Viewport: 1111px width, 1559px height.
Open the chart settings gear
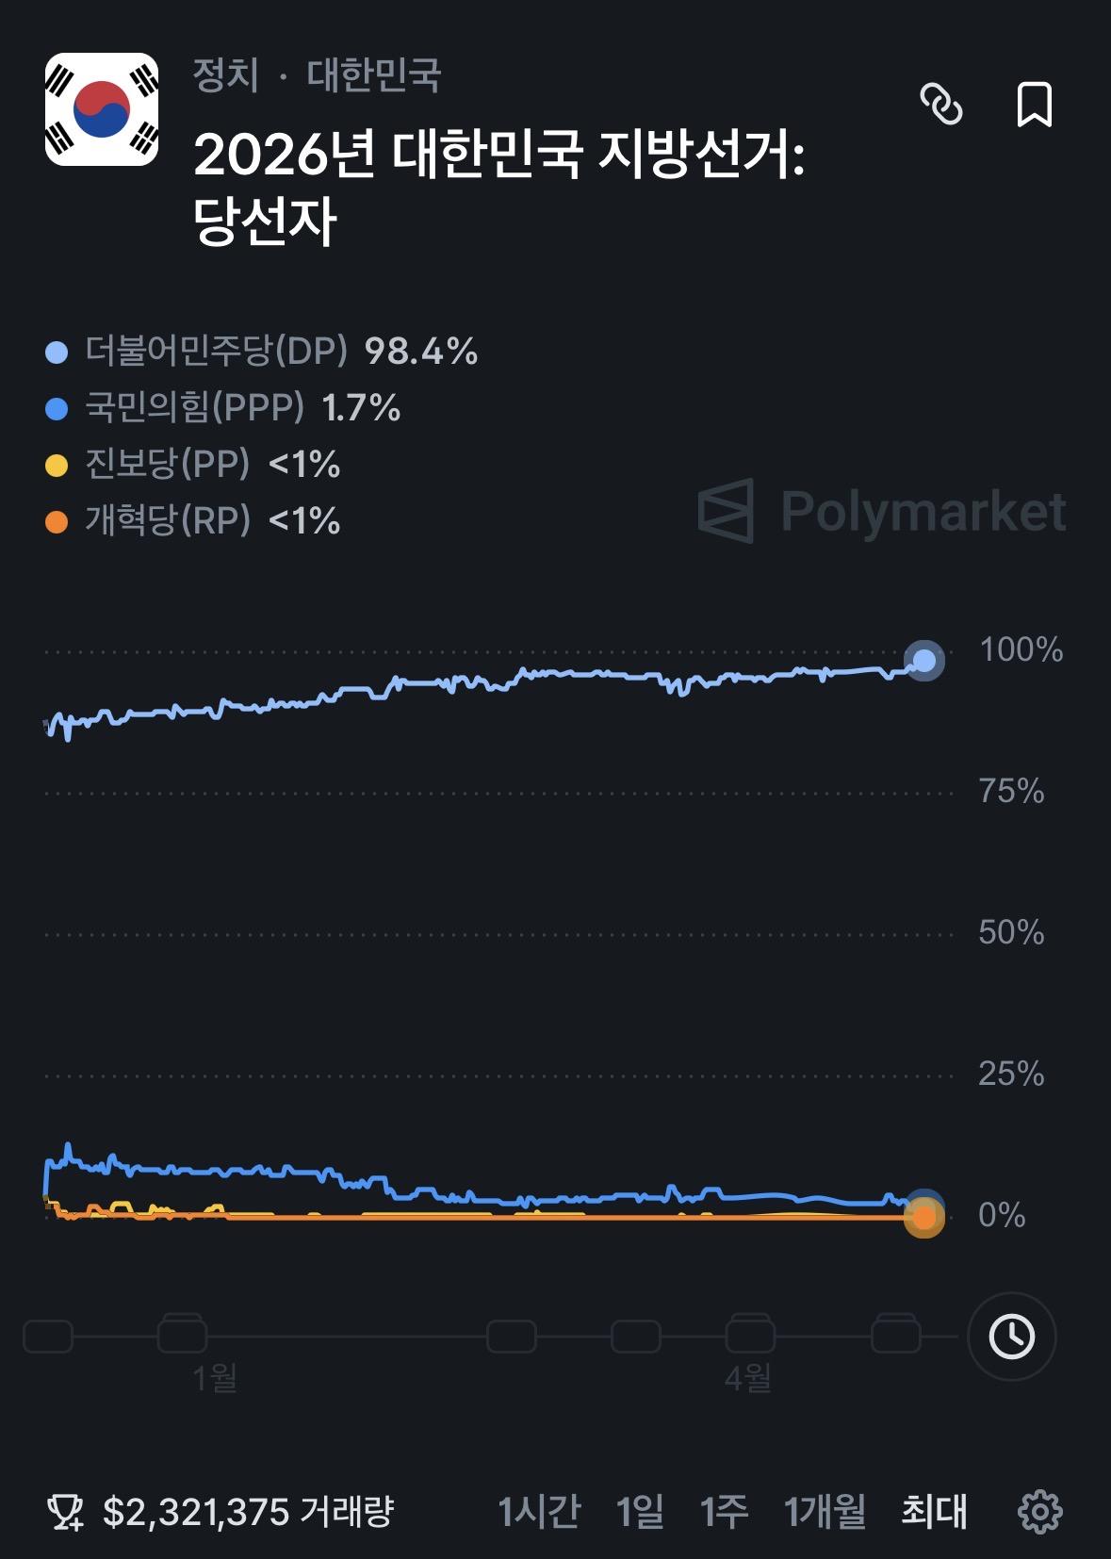pyautogui.click(x=1040, y=1512)
